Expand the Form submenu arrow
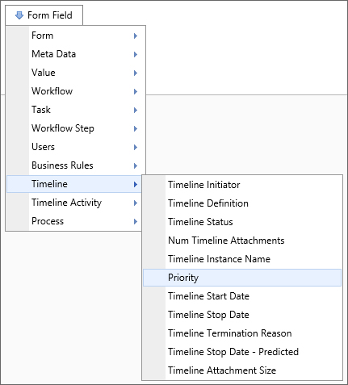 coord(136,36)
